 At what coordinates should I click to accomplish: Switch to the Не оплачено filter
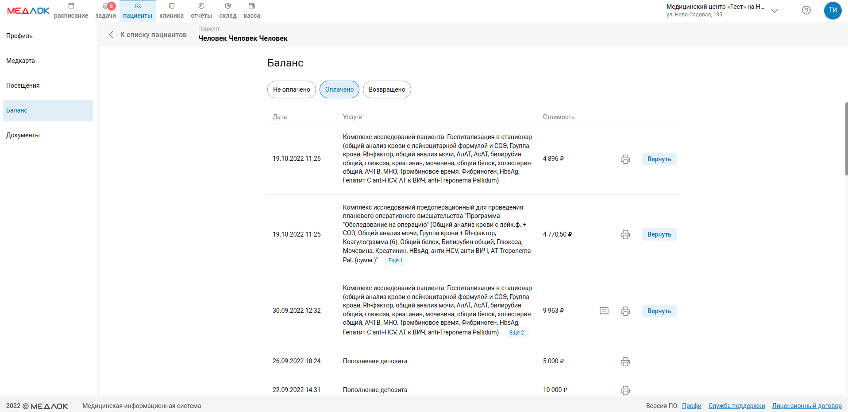291,89
